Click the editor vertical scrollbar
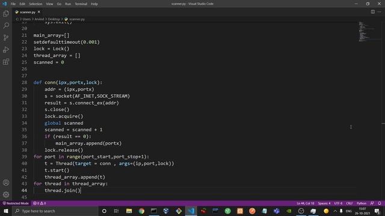The height and width of the screenshot is (216, 385). pyautogui.click(x=383, y=110)
